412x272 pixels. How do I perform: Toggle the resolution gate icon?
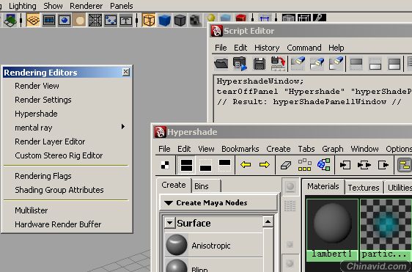pyautogui.click(x=65, y=20)
